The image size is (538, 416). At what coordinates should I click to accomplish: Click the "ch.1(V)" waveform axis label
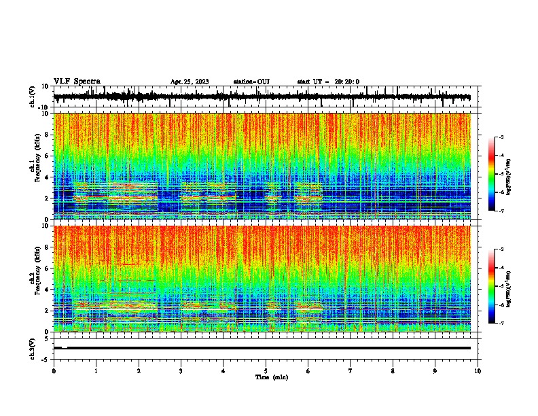(33, 97)
